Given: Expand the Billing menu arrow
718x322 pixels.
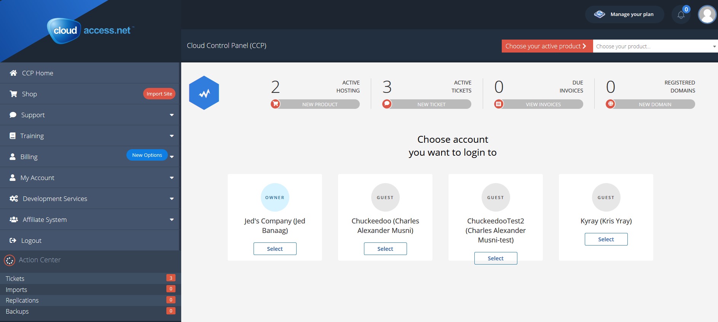Looking at the screenshot, I should point(172,157).
